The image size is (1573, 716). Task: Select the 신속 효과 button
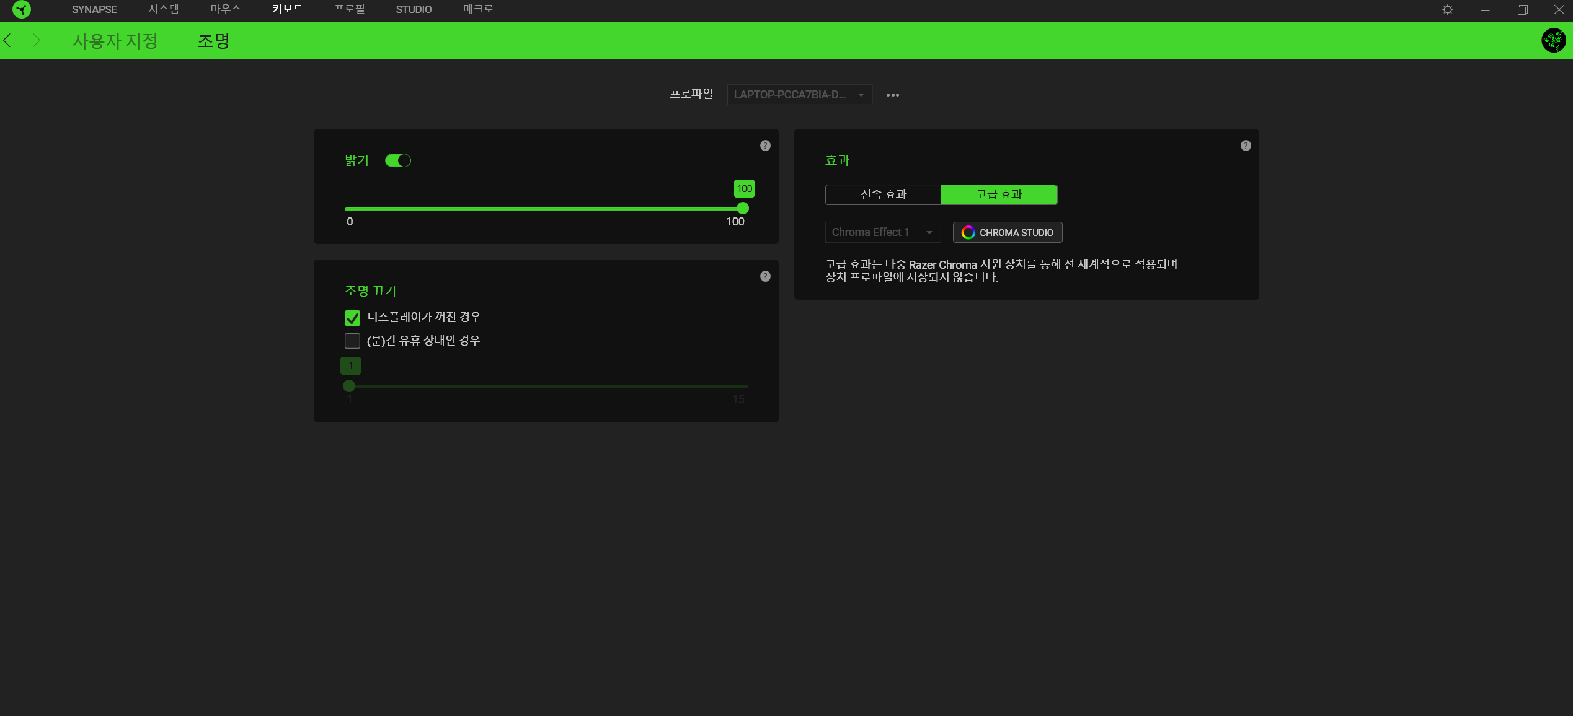click(x=883, y=194)
